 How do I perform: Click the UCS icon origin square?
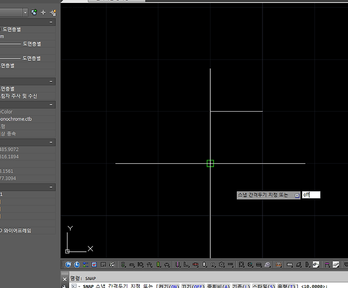tap(67, 251)
